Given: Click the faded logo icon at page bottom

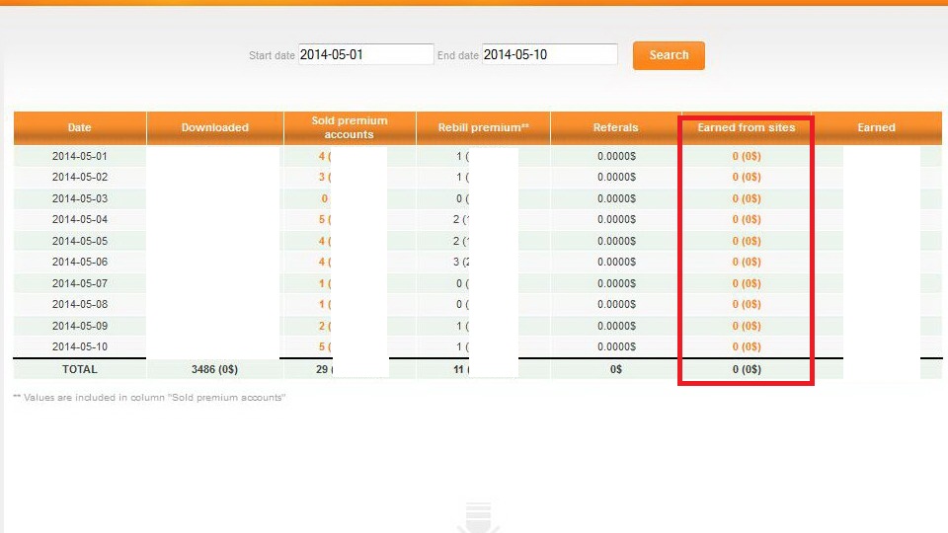Looking at the screenshot, I should click(x=476, y=518).
